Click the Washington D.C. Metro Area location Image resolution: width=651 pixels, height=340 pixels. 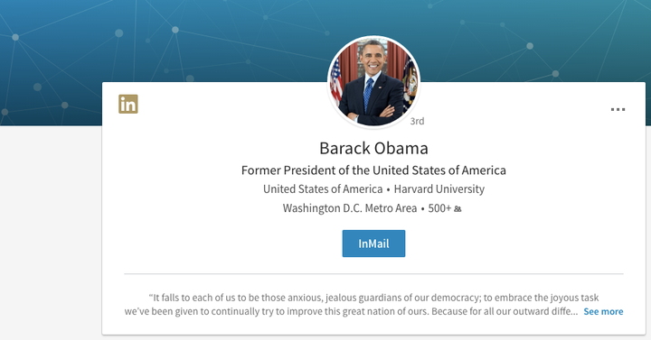click(350, 208)
